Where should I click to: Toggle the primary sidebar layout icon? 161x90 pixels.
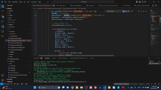(137, 2)
